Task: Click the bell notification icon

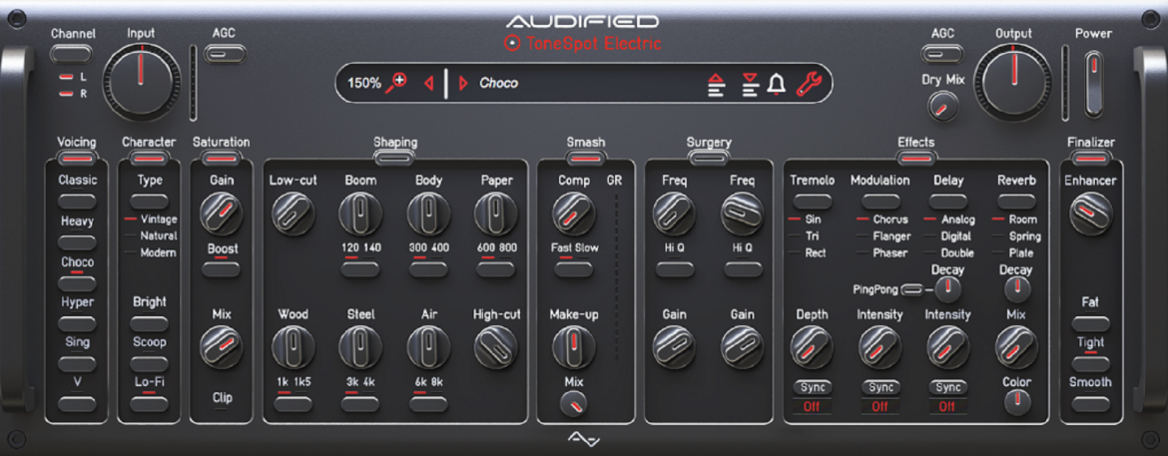Action: tap(777, 84)
